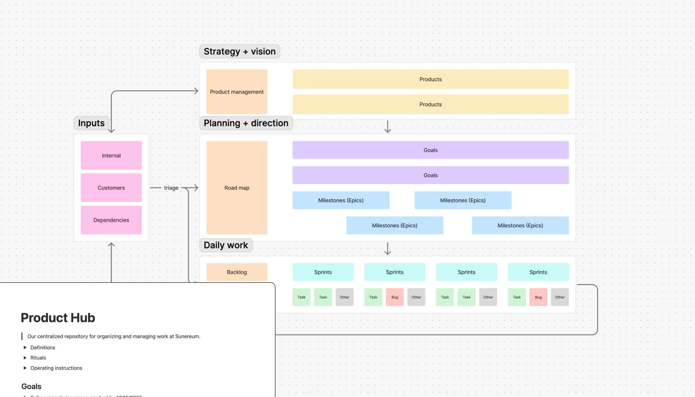695x397 pixels.
Task: Select the Daily work section label
Action: click(226, 245)
